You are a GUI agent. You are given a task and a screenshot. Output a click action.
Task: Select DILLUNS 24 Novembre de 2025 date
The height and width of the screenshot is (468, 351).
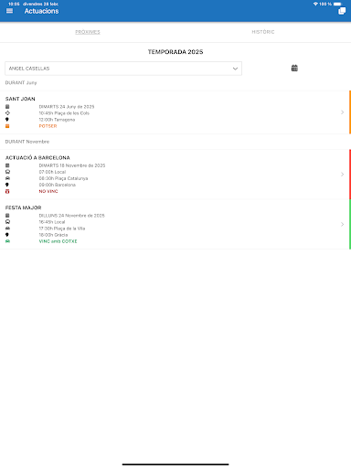coord(71,216)
